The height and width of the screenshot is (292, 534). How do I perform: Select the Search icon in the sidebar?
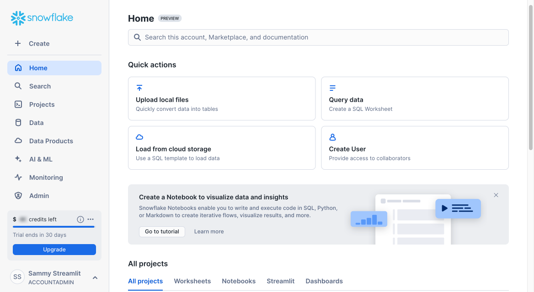click(18, 86)
